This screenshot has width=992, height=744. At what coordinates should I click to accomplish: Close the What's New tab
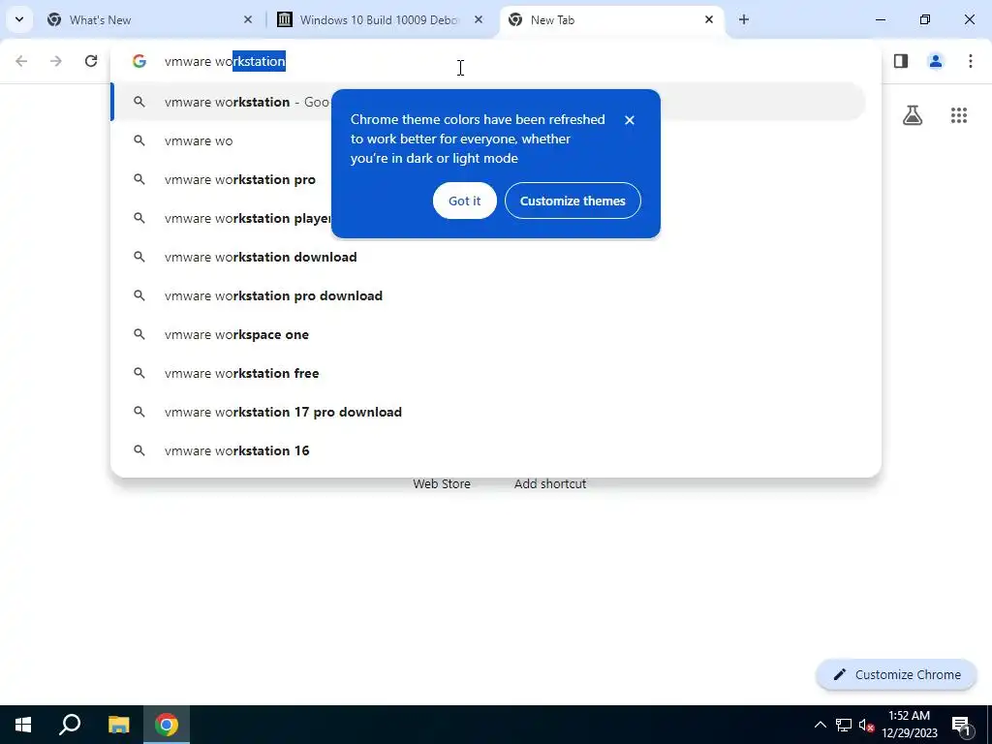[247, 19]
